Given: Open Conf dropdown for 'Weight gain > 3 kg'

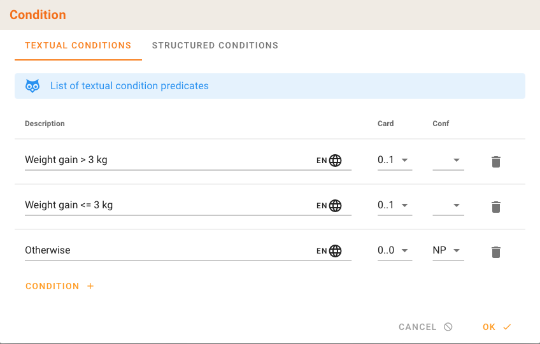Looking at the screenshot, I should [x=448, y=161].
